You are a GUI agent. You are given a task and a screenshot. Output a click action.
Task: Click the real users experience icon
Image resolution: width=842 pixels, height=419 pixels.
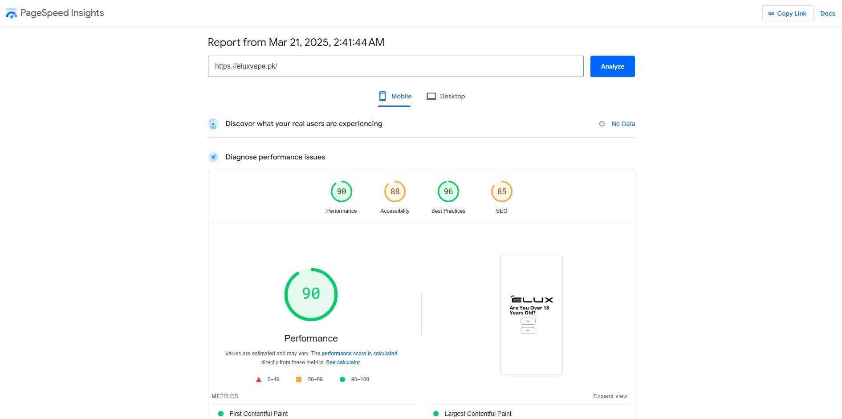pyautogui.click(x=213, y=124)
